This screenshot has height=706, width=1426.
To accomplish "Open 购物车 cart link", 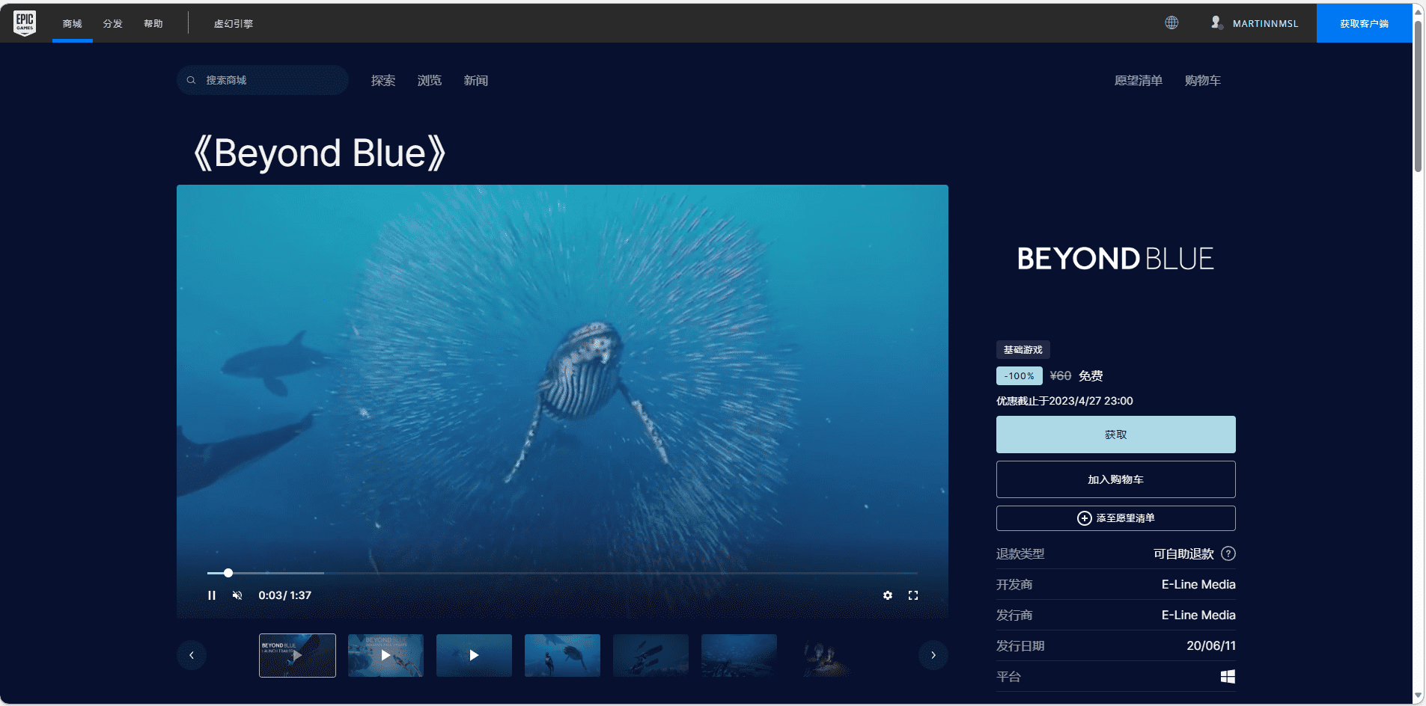I will [1203, 80].
